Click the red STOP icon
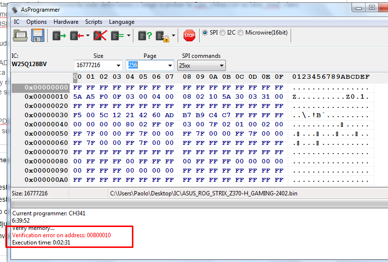The width and height of the screenshot is (388, 262). click(x=189, y=35)
